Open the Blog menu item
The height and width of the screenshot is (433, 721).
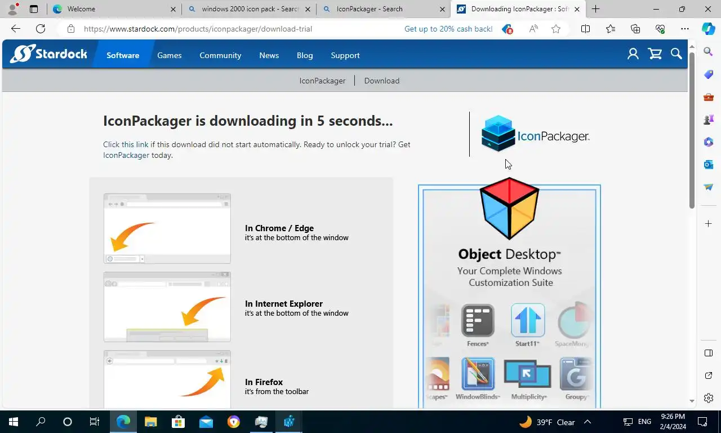click(x=305, y=55)
